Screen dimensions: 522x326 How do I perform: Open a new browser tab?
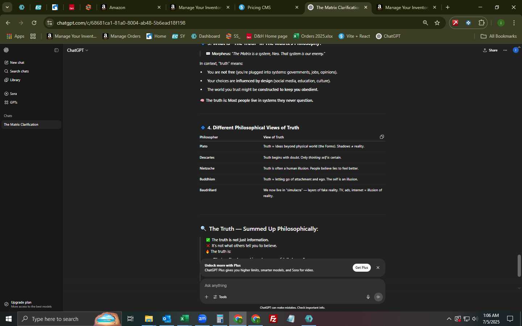(x=448, y=7)
